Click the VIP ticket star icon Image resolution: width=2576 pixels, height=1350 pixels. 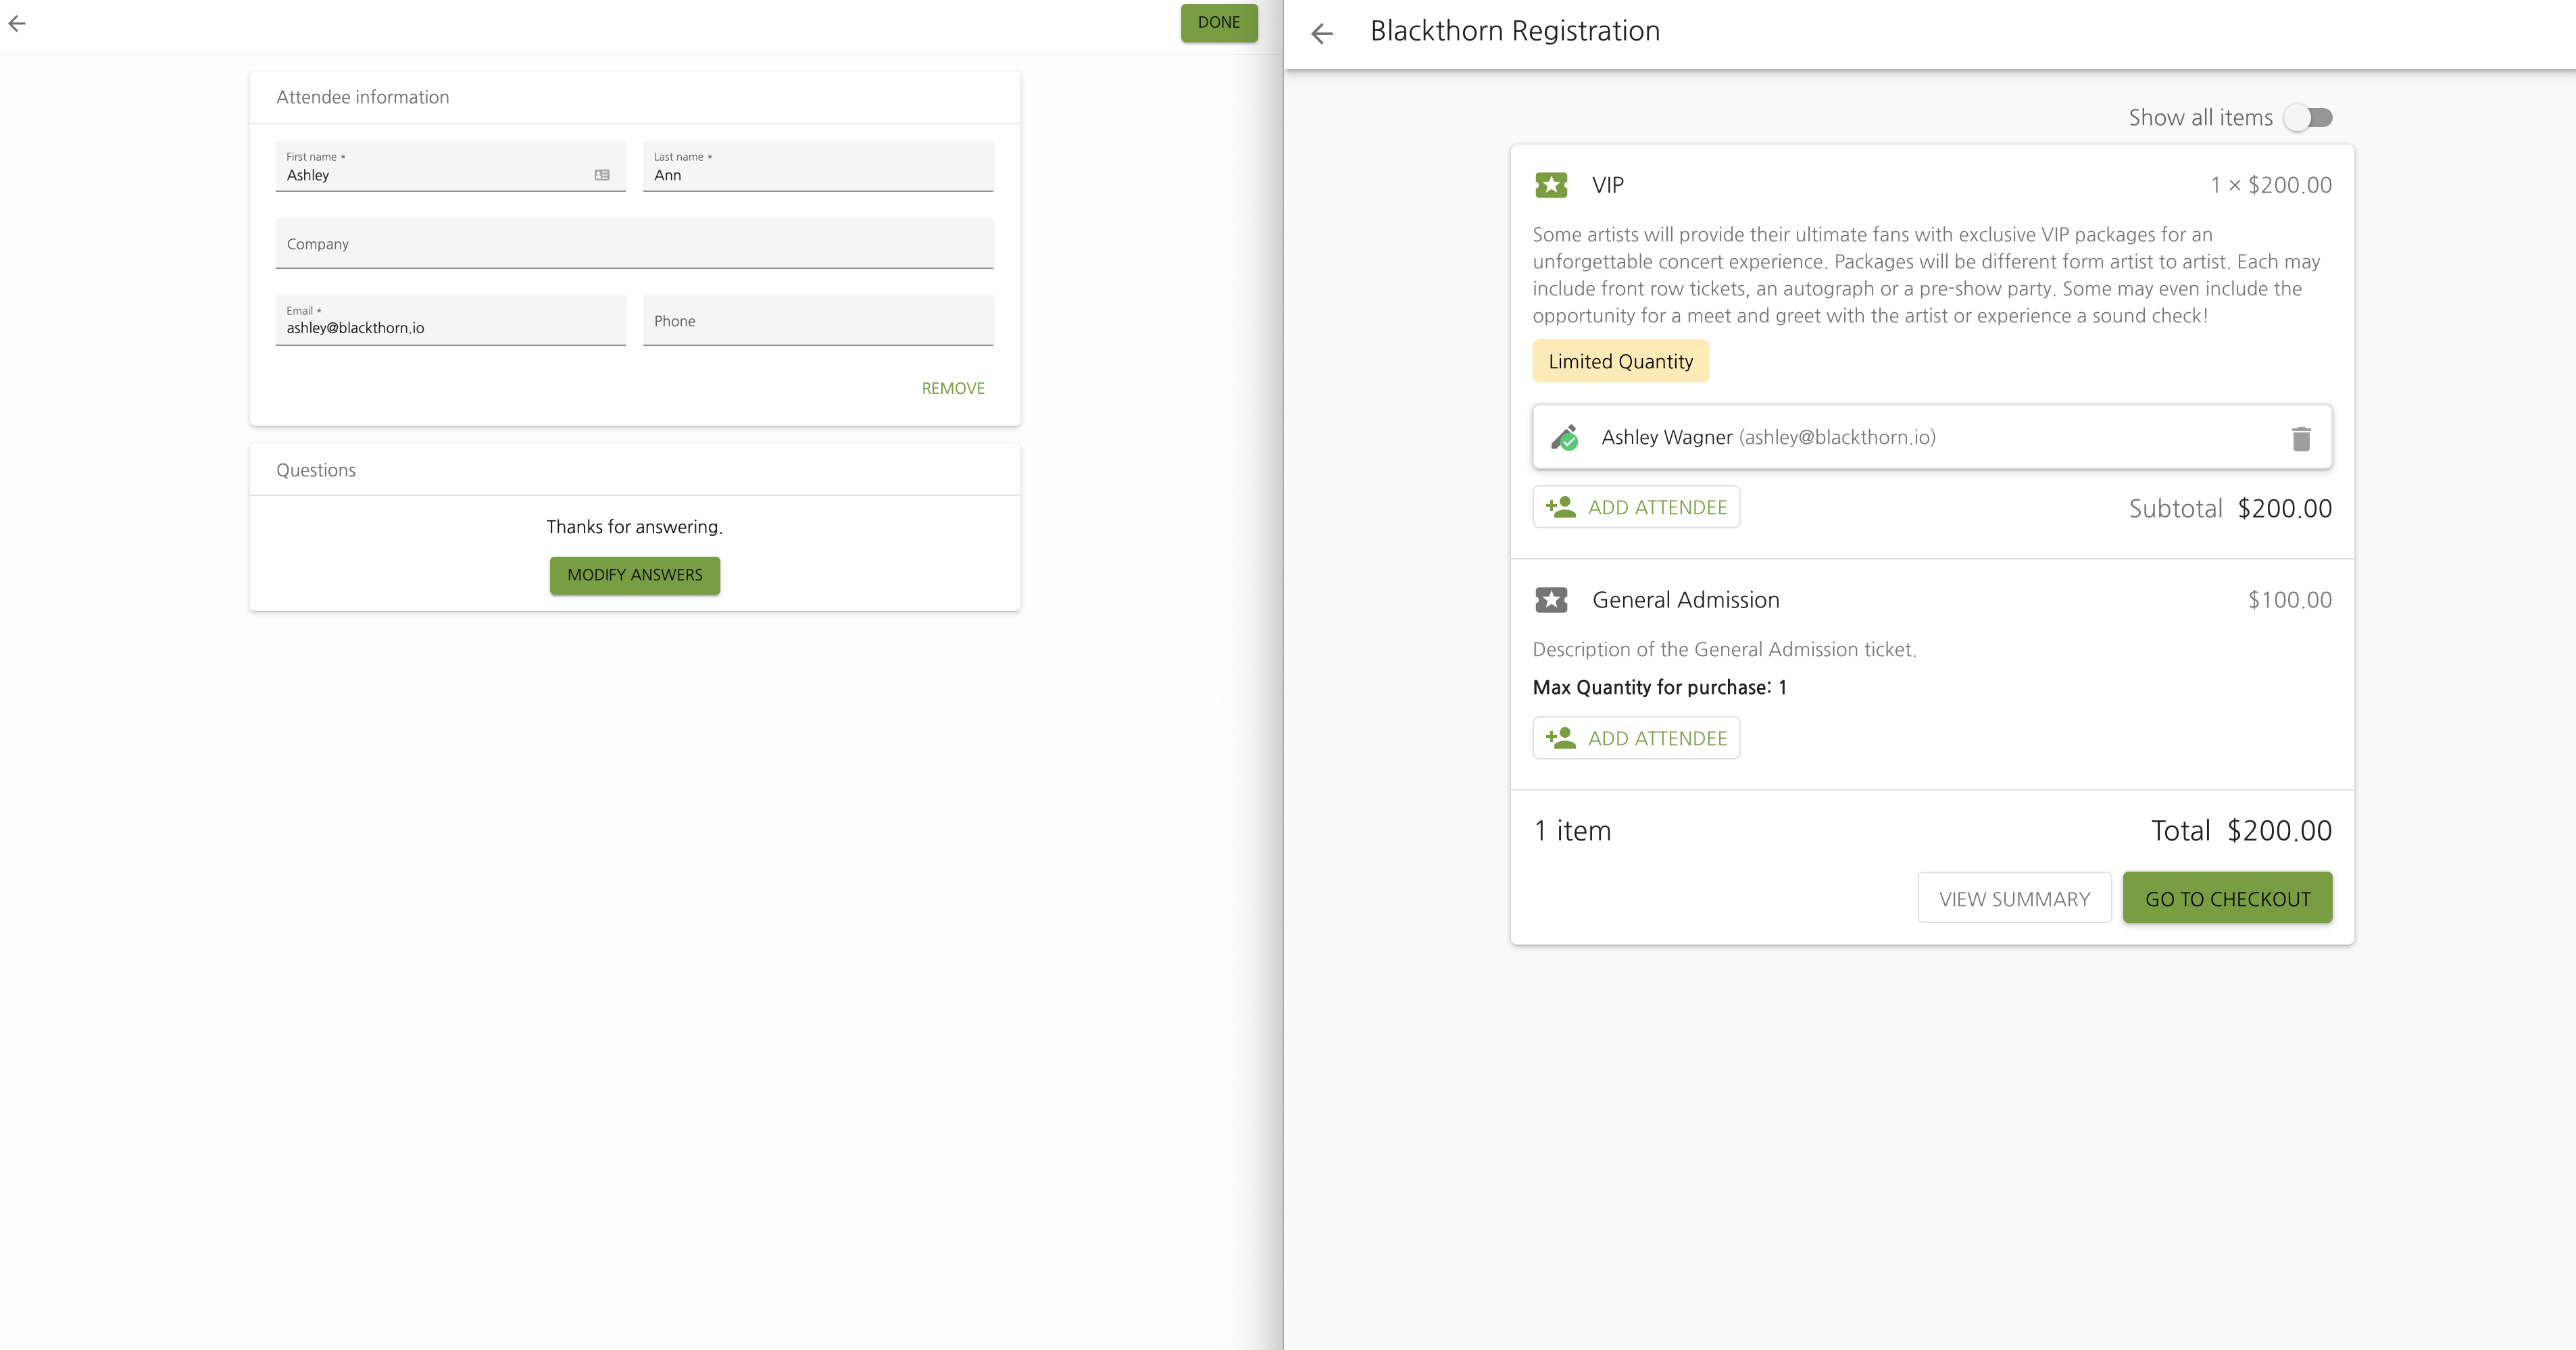point(1551,185)
